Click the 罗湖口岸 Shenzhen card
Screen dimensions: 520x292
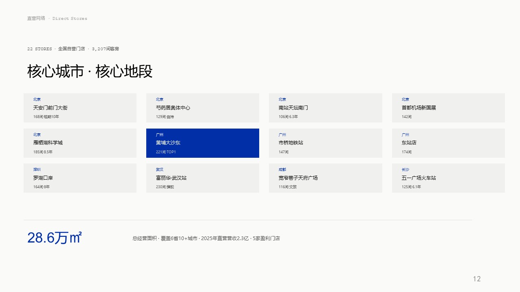[80, 178]
